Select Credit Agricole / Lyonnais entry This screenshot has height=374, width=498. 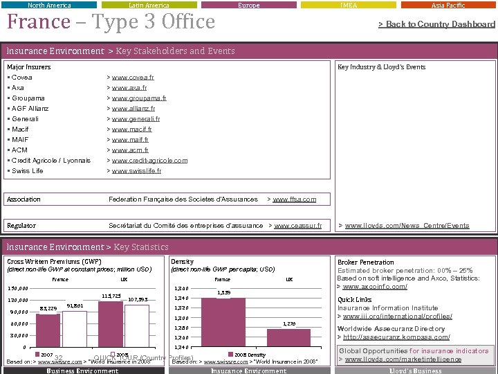(x=50, y=161)
